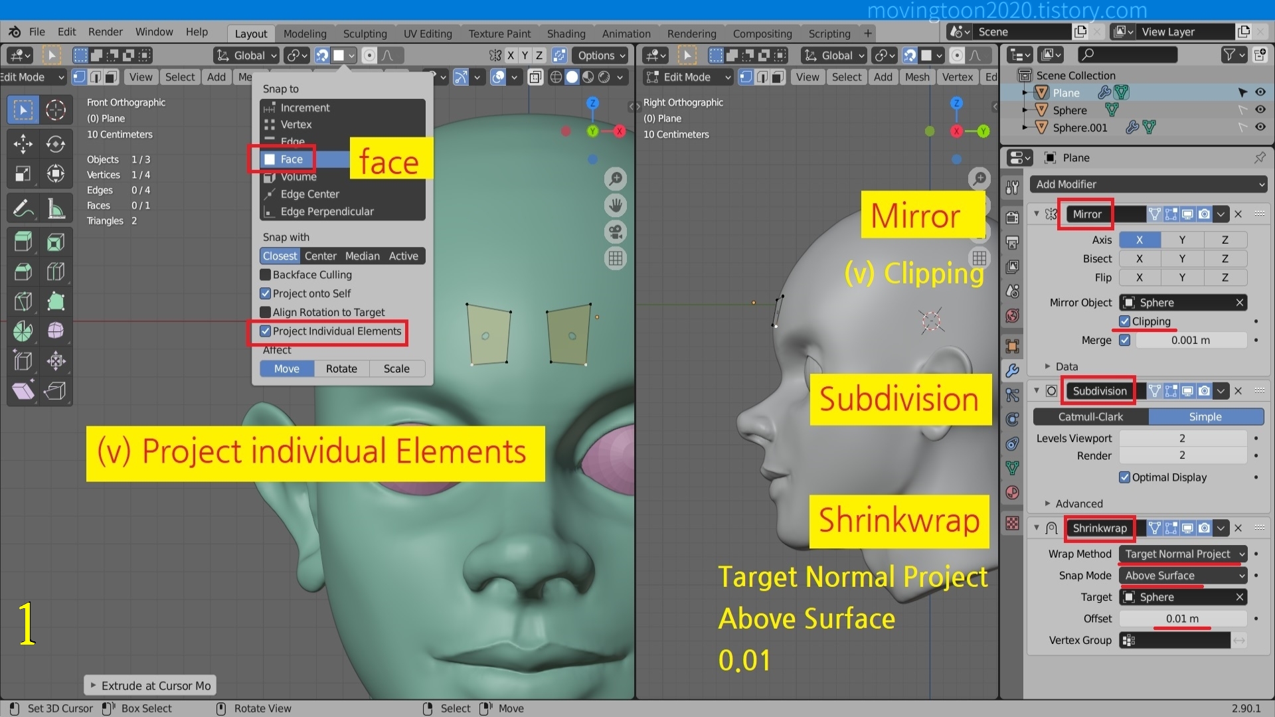Select the Shrink/Fatten tool
Image resolution: width=1275 pixels, height=717 pixels.
pyautogui.click(x=55, y=361)
